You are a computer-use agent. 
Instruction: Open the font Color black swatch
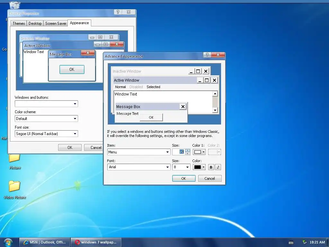pos(199,167)
